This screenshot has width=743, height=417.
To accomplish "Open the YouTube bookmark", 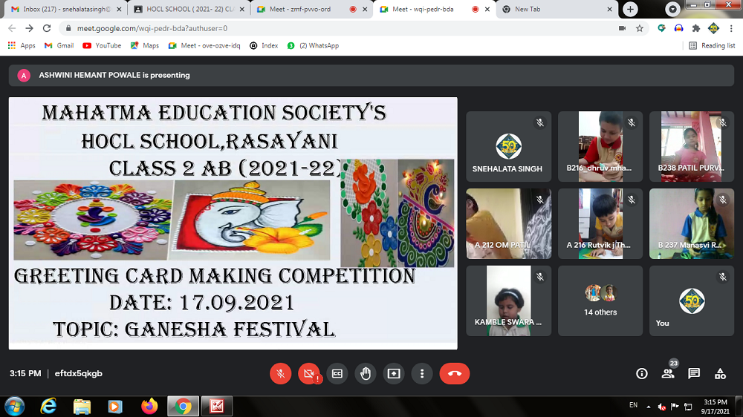I will [x=102, y=45].
